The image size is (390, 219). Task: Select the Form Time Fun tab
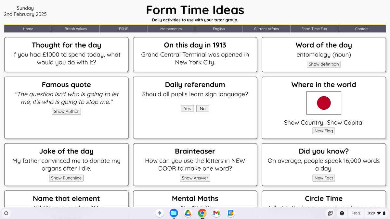tap(314, 29)
